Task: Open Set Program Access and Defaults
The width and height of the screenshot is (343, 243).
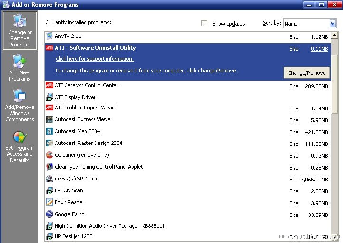Action: coord(19,147)
